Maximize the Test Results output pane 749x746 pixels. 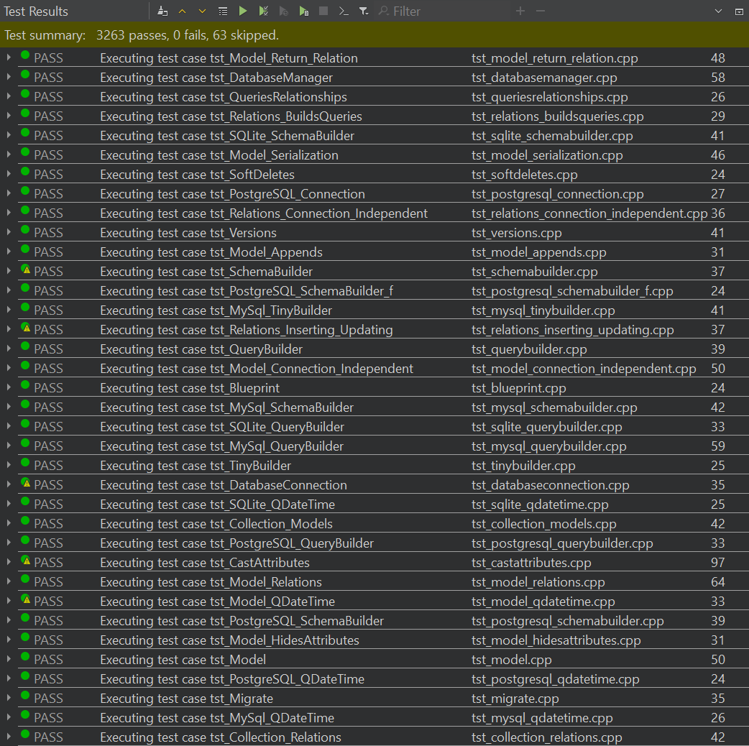pyautogui.click(x=739, y=11)
